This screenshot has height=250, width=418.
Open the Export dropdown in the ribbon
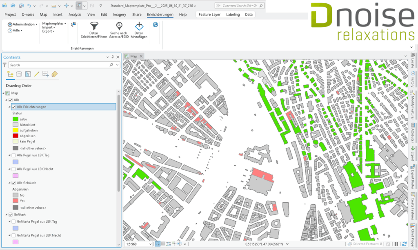click(x=48, y=31)
